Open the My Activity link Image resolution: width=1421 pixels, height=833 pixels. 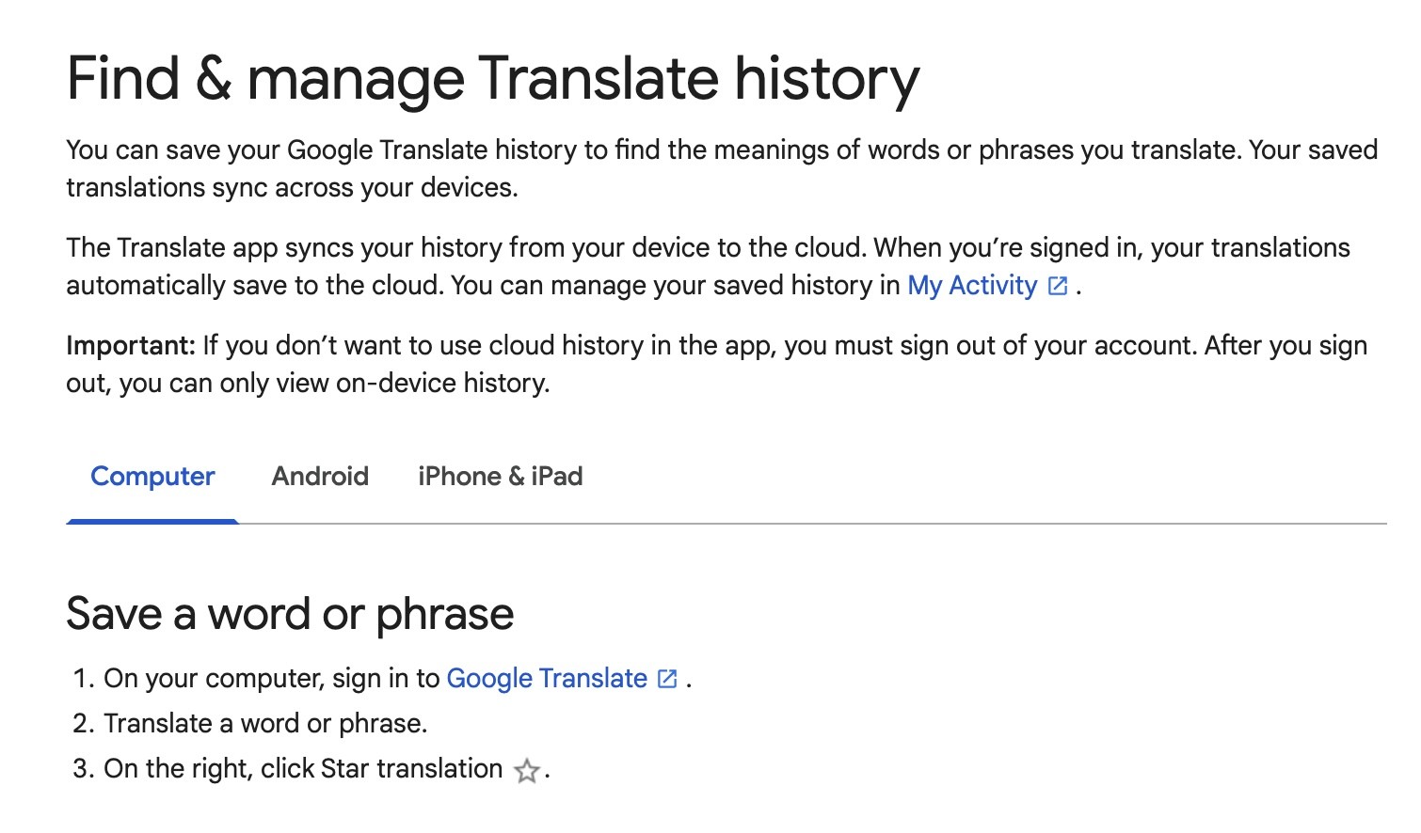[972, 286]
